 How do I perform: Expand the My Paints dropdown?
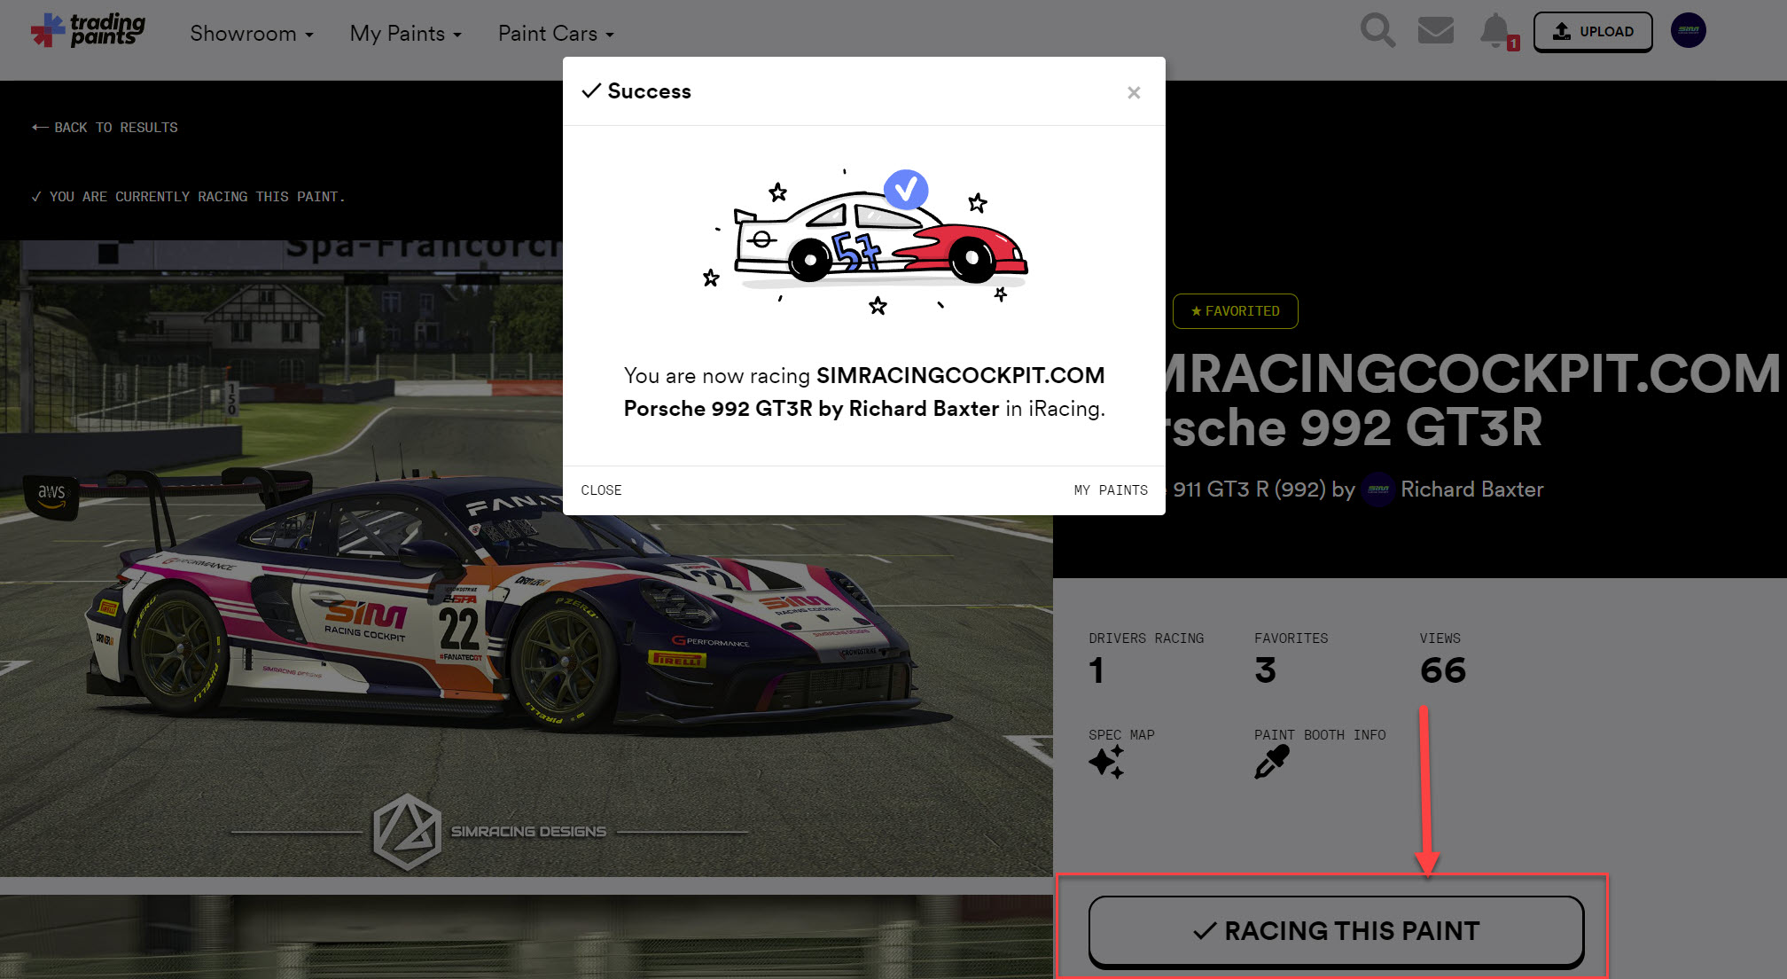pos(405,33)
